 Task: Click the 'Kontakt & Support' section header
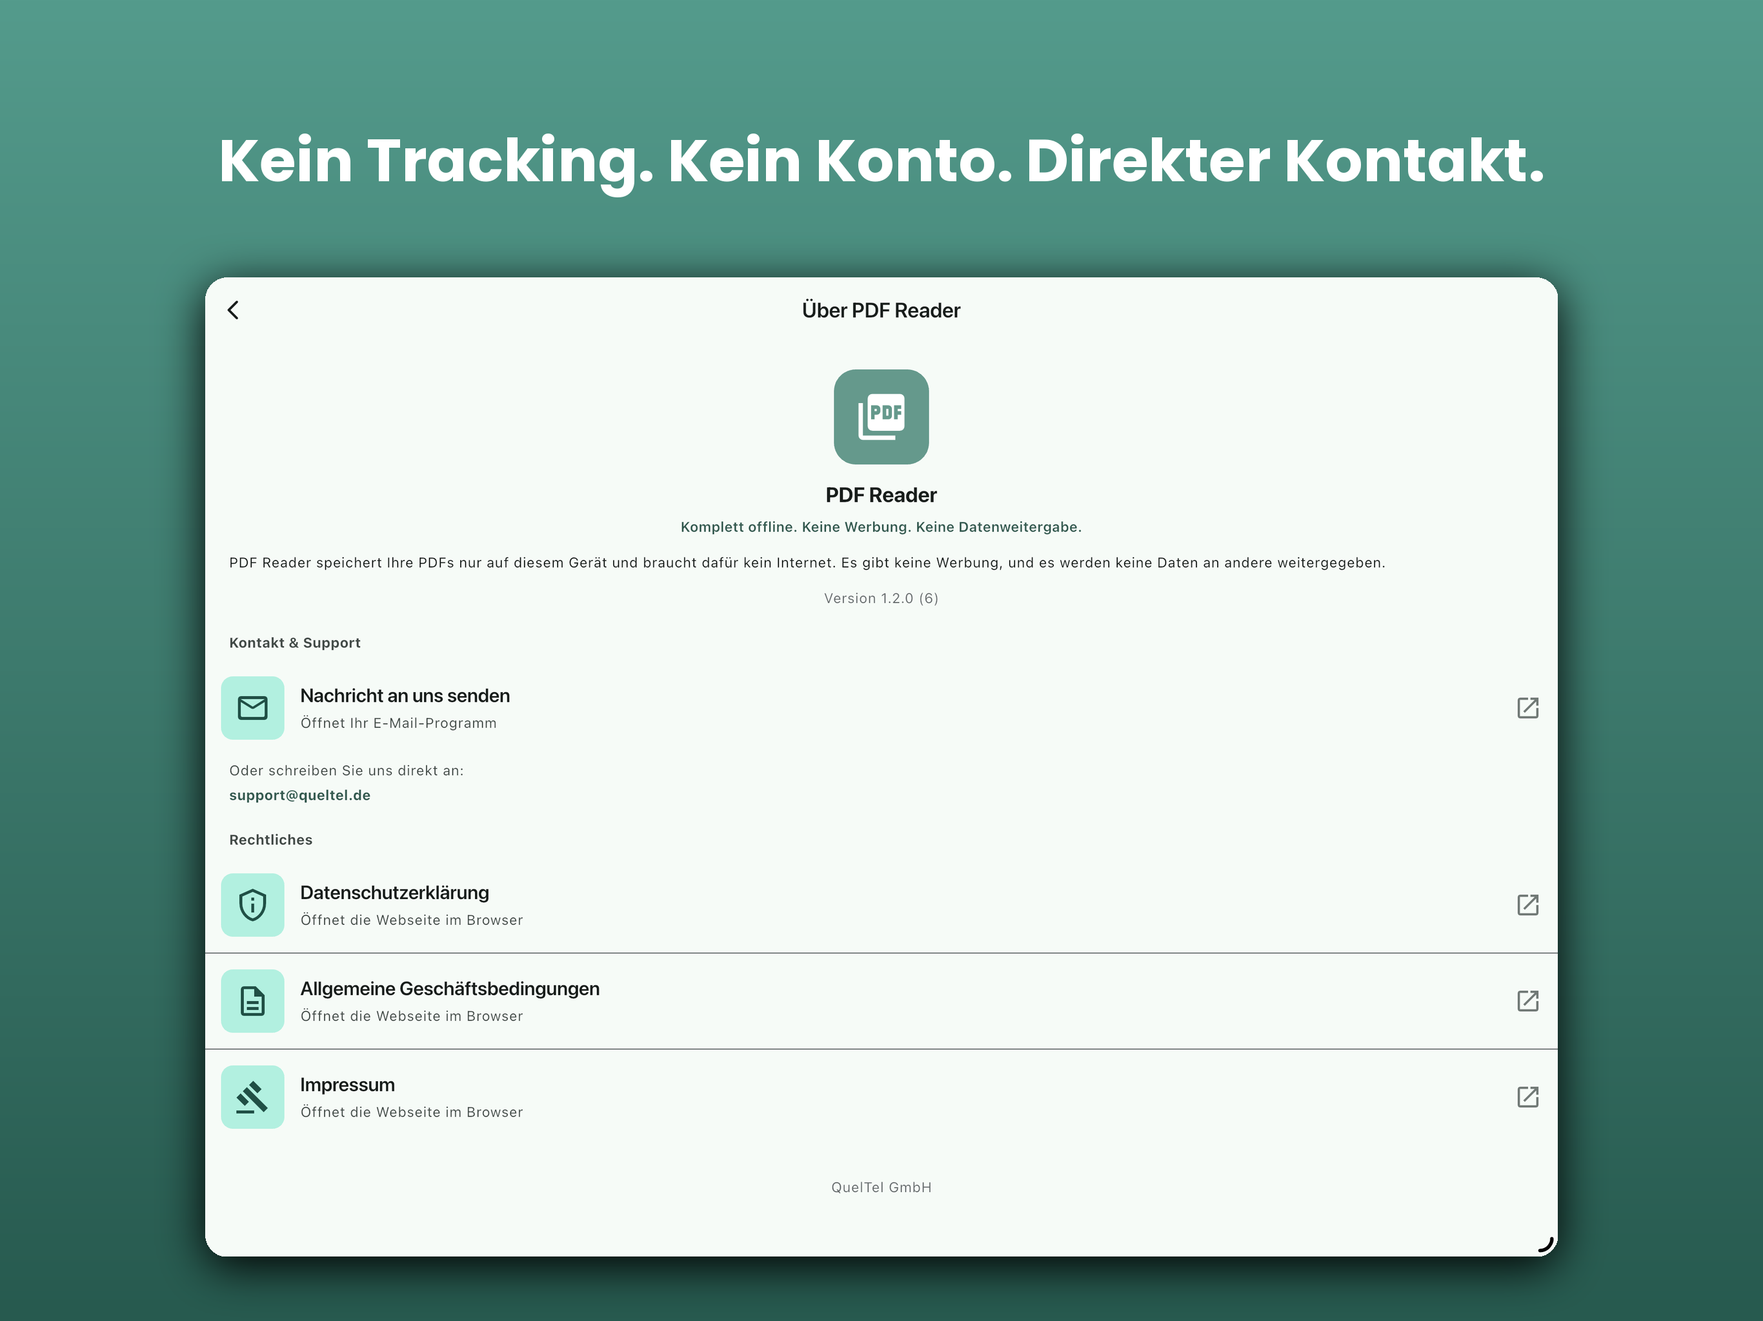coord(295,643)
